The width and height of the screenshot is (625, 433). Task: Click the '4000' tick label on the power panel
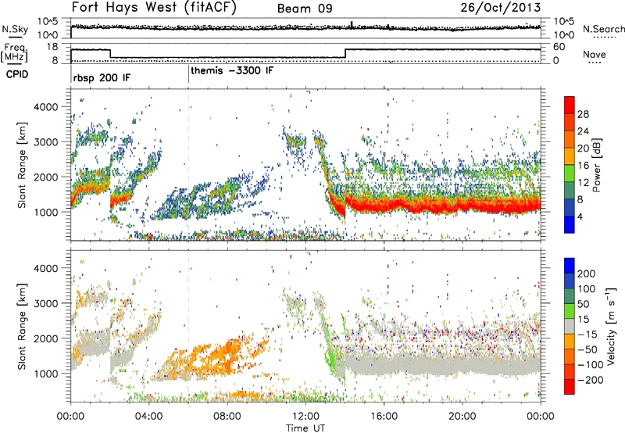pyautogui.click(x=45, y=107)
